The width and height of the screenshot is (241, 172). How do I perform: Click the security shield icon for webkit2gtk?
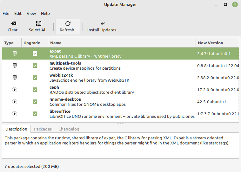click(15, 78)
